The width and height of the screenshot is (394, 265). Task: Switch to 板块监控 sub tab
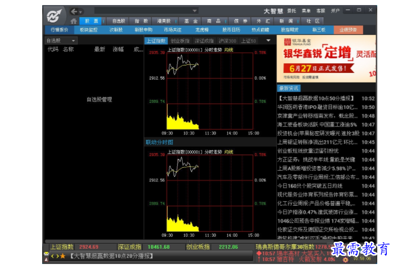click(x=89, y=30)
